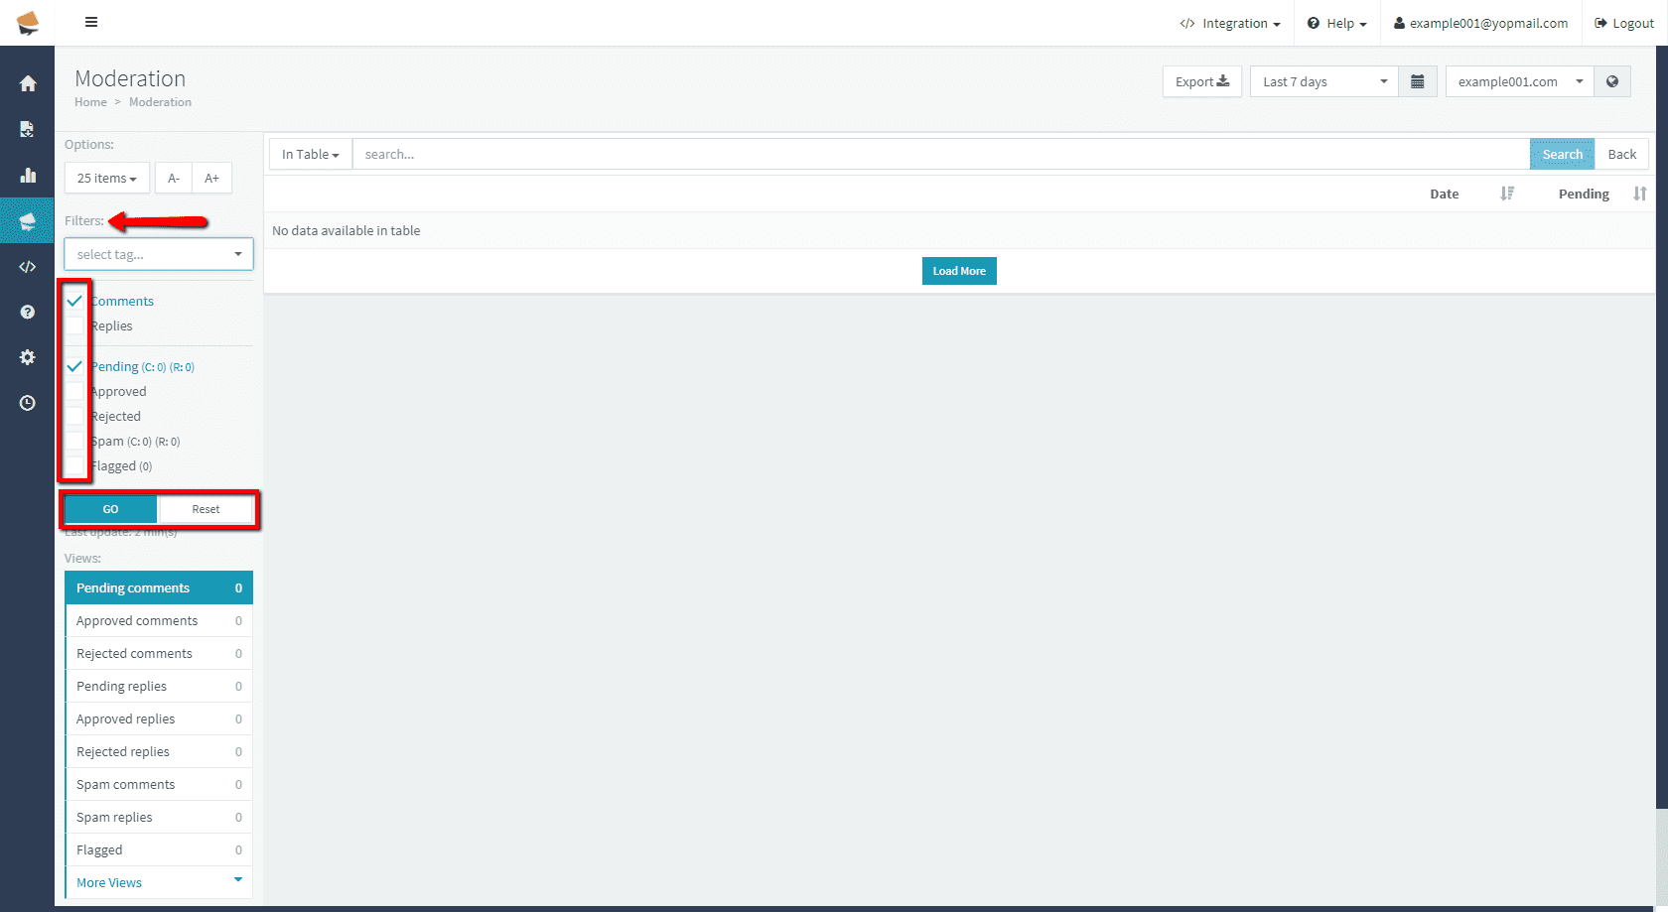Open the Last 7 days dropdown

pos(1323,81)
